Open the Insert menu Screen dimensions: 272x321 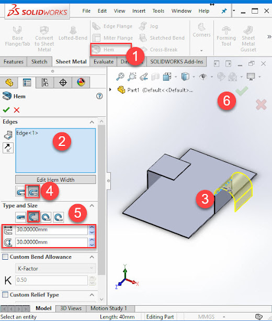coord(139,11)
